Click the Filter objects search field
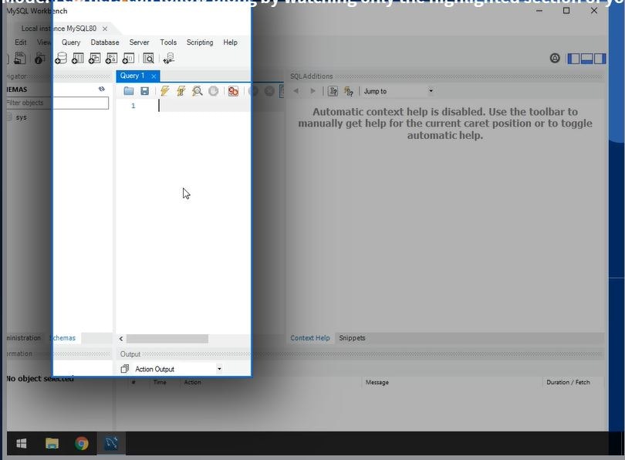625x460 pixels. (x=56, y=103)
